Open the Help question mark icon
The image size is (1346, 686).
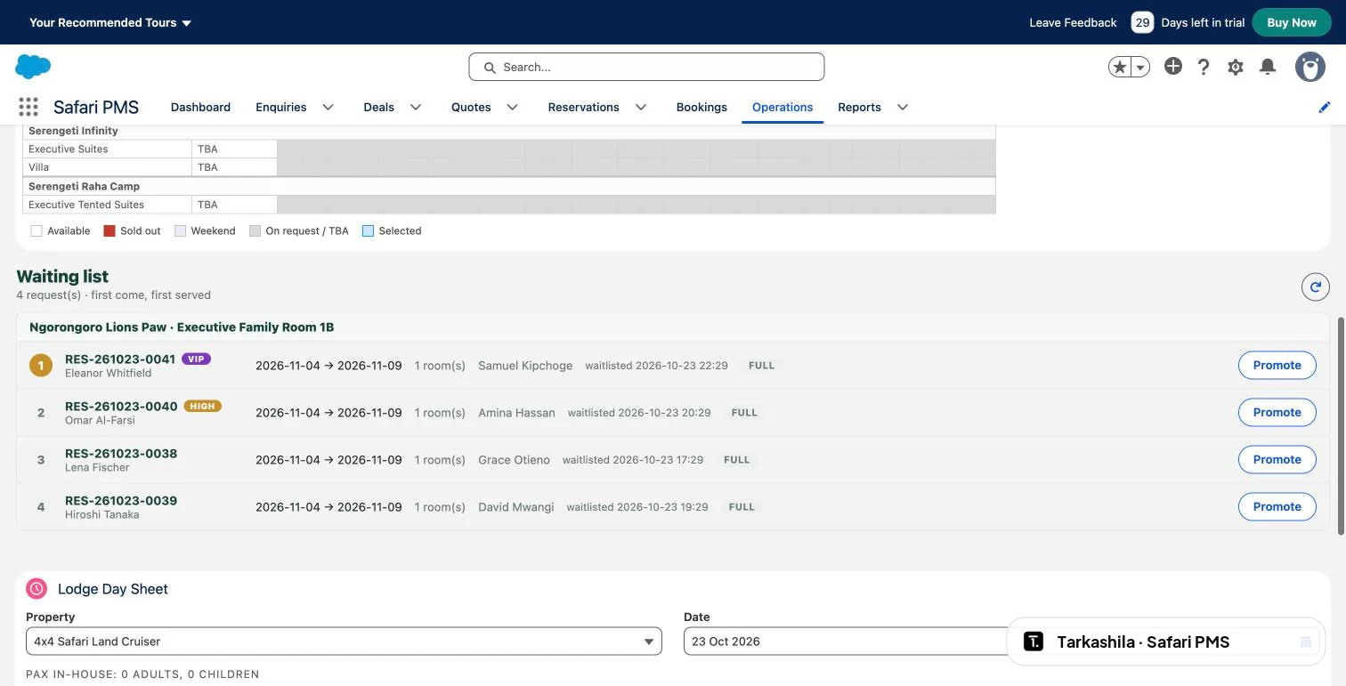tap(1204, 67)
